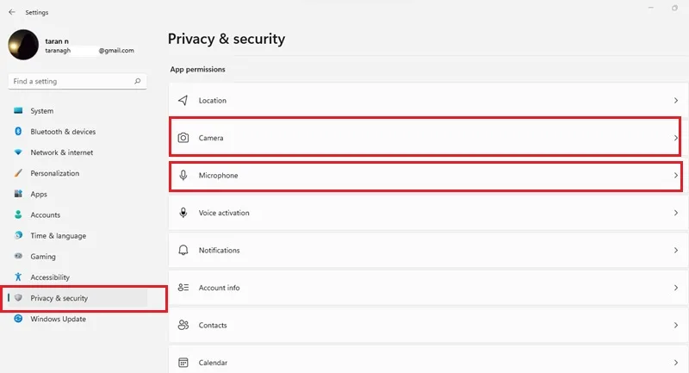689x373 pixels.
Task: Expand Location settings via its chevron
Action: (x=676, y=101)
